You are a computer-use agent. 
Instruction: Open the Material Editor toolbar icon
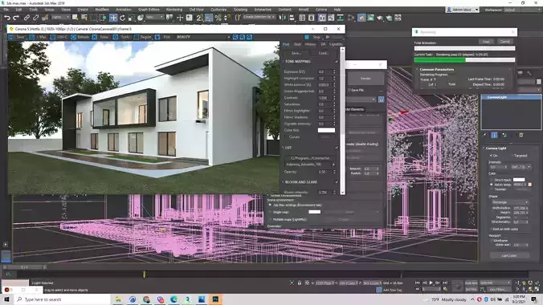click(351, 18)
